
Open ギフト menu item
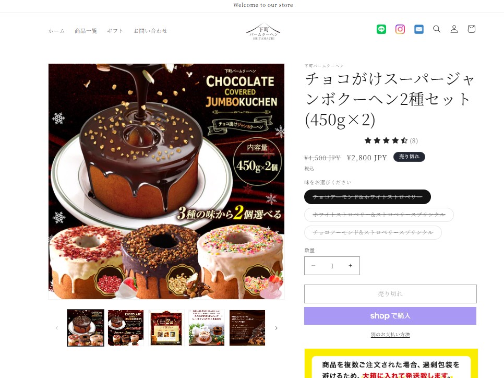(115, 31)
